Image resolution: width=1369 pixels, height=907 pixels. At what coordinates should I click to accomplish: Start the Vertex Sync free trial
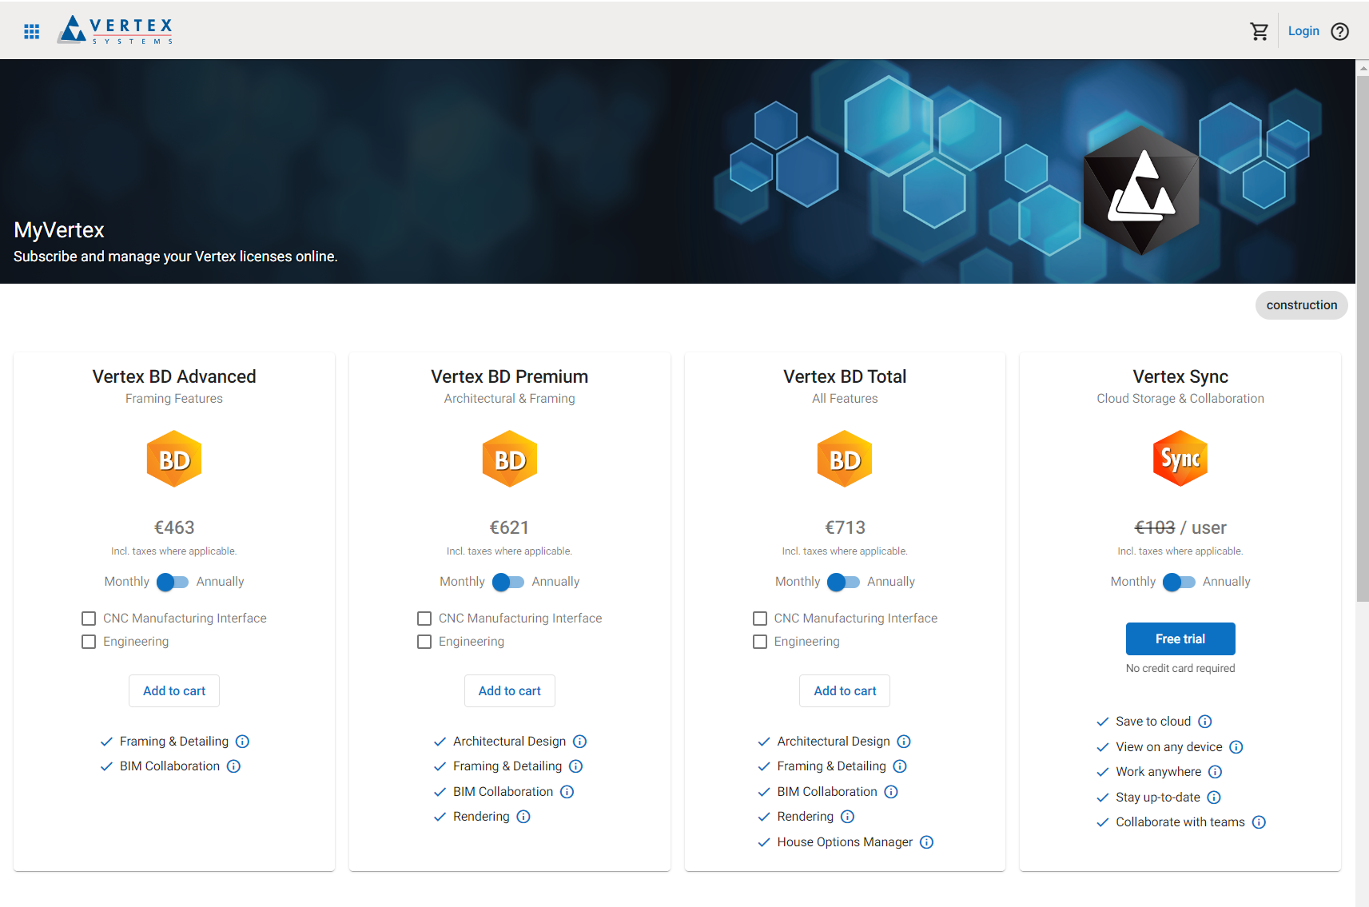click(x=1180, y=639)
